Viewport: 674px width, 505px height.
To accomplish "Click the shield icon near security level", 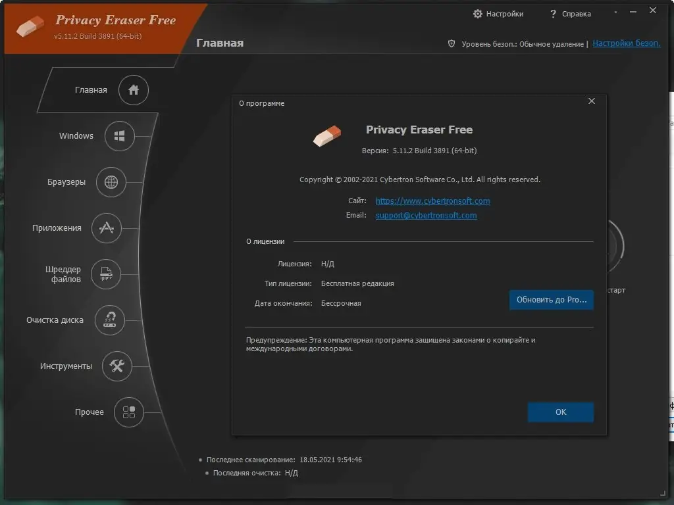I will click(x=451, y=43).
